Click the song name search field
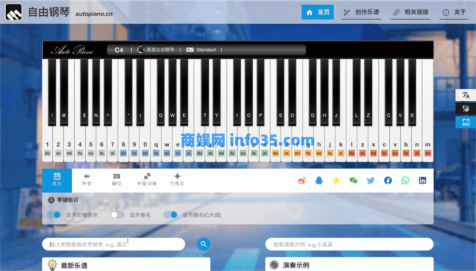The width and height of the screenshot is (476, 271). (114, 244)
